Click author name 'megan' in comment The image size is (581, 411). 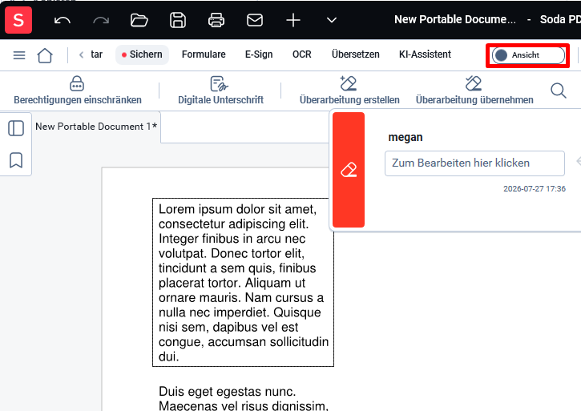coord(405,137)
